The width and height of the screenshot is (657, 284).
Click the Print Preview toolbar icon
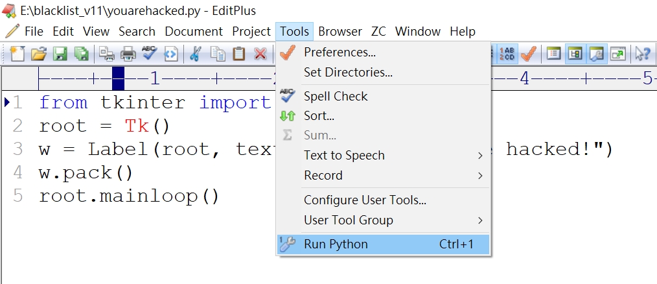pos(107,54)
